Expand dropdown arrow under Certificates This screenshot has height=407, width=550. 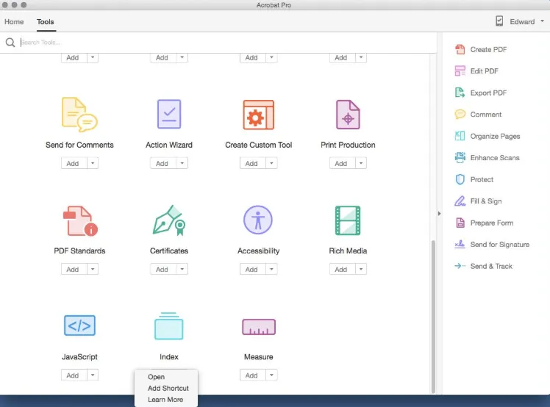point(182,269)
